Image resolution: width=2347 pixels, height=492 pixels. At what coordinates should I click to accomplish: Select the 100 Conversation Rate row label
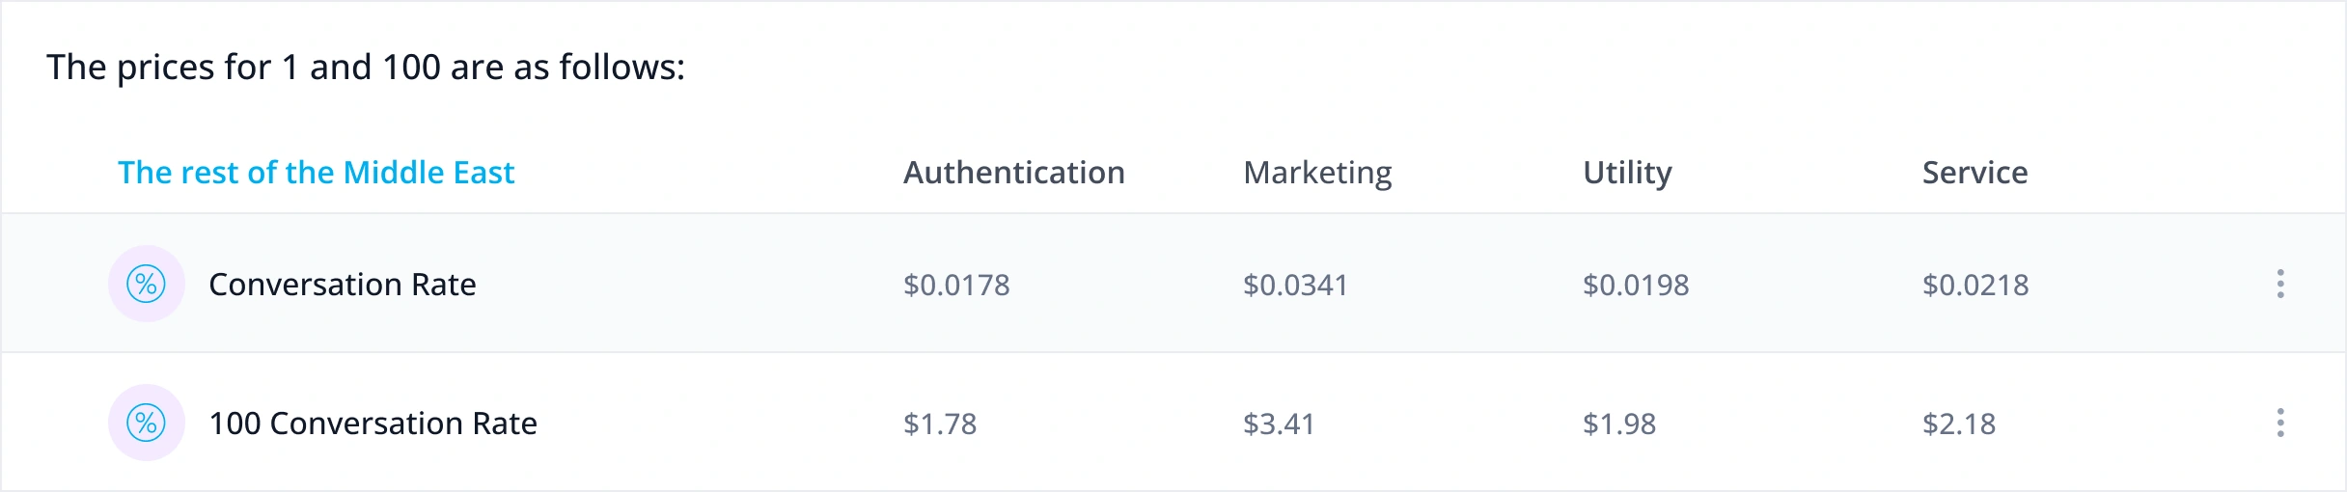[x=373, y=424]
